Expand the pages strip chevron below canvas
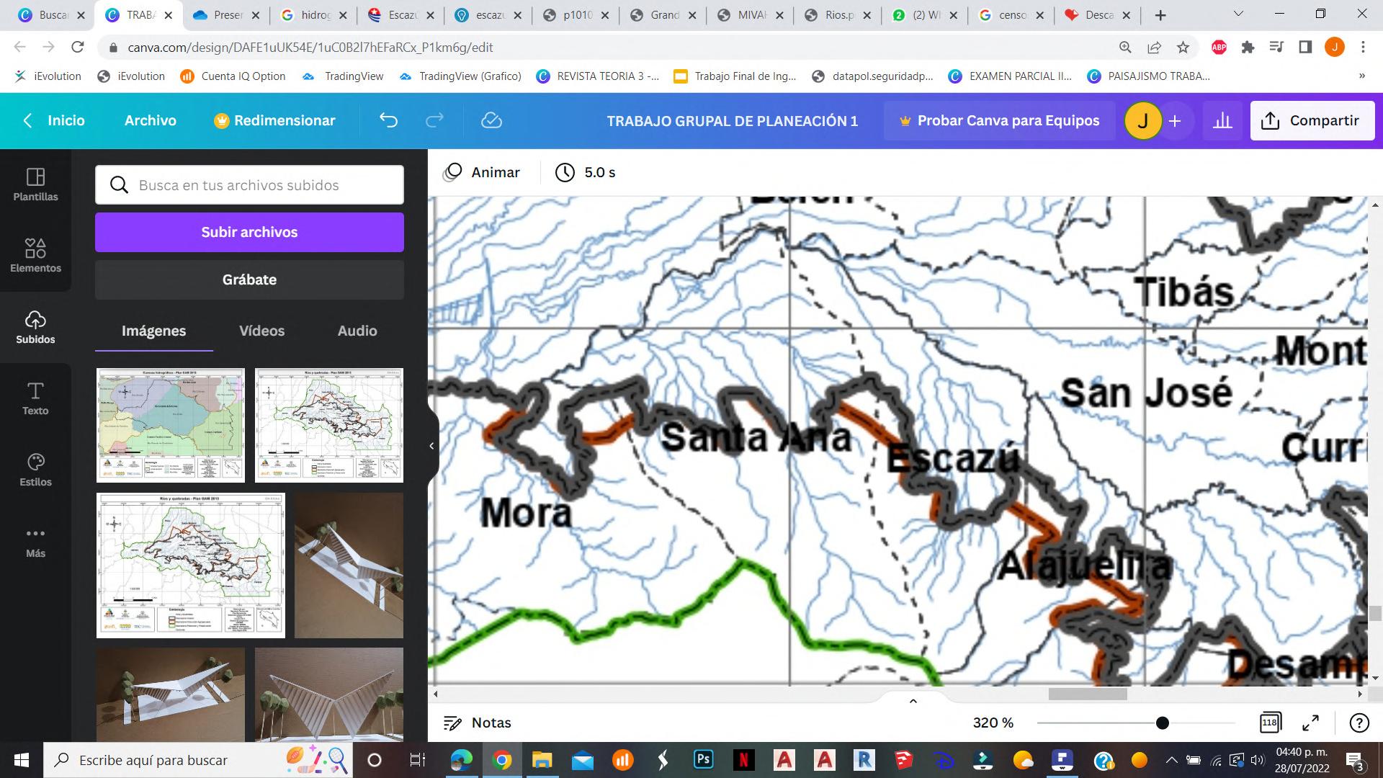The width and height of the screenshot is (1383, 778). click(913, 701)
